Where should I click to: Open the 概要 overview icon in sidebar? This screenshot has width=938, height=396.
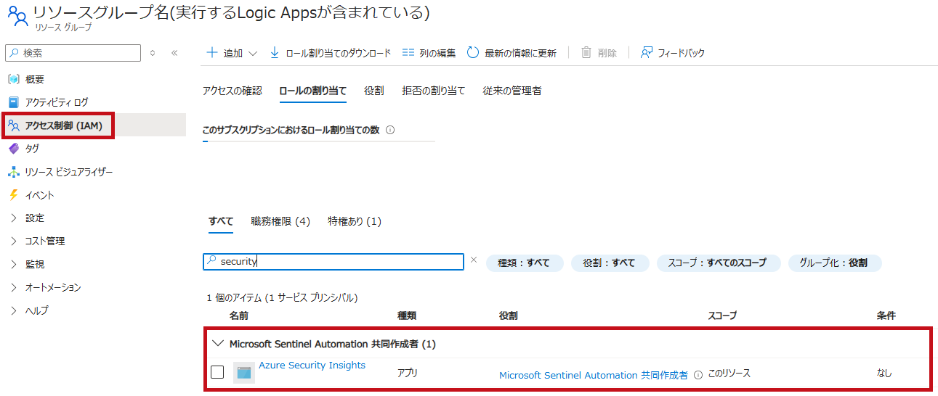click(x=14, y=79)
